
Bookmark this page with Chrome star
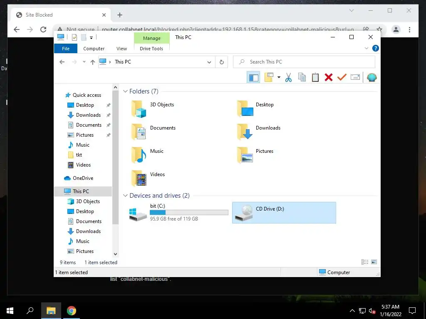click(379, 29)
